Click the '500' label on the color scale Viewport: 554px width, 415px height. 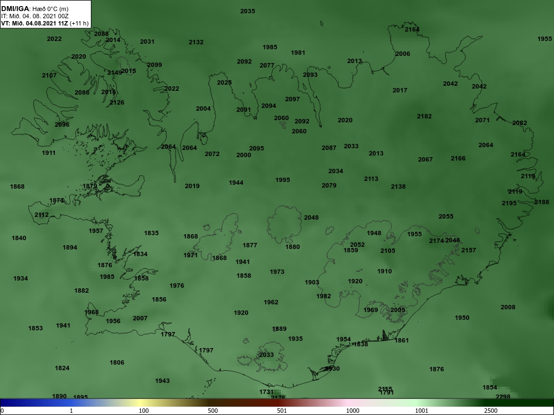click(213, 411)
